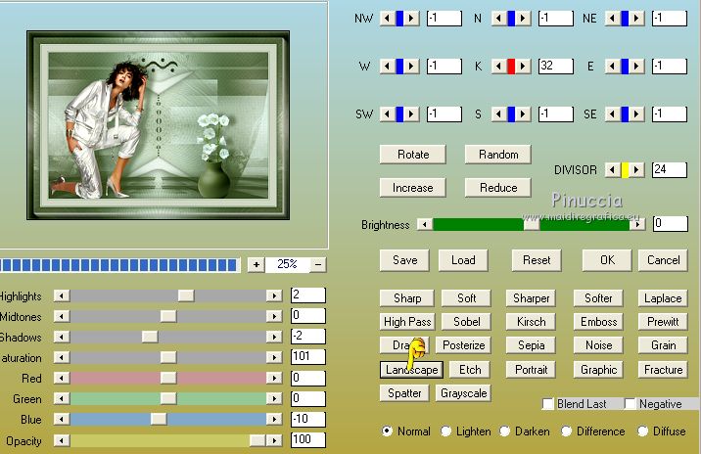Click the Blue slider right arrow

coord(274,419)
